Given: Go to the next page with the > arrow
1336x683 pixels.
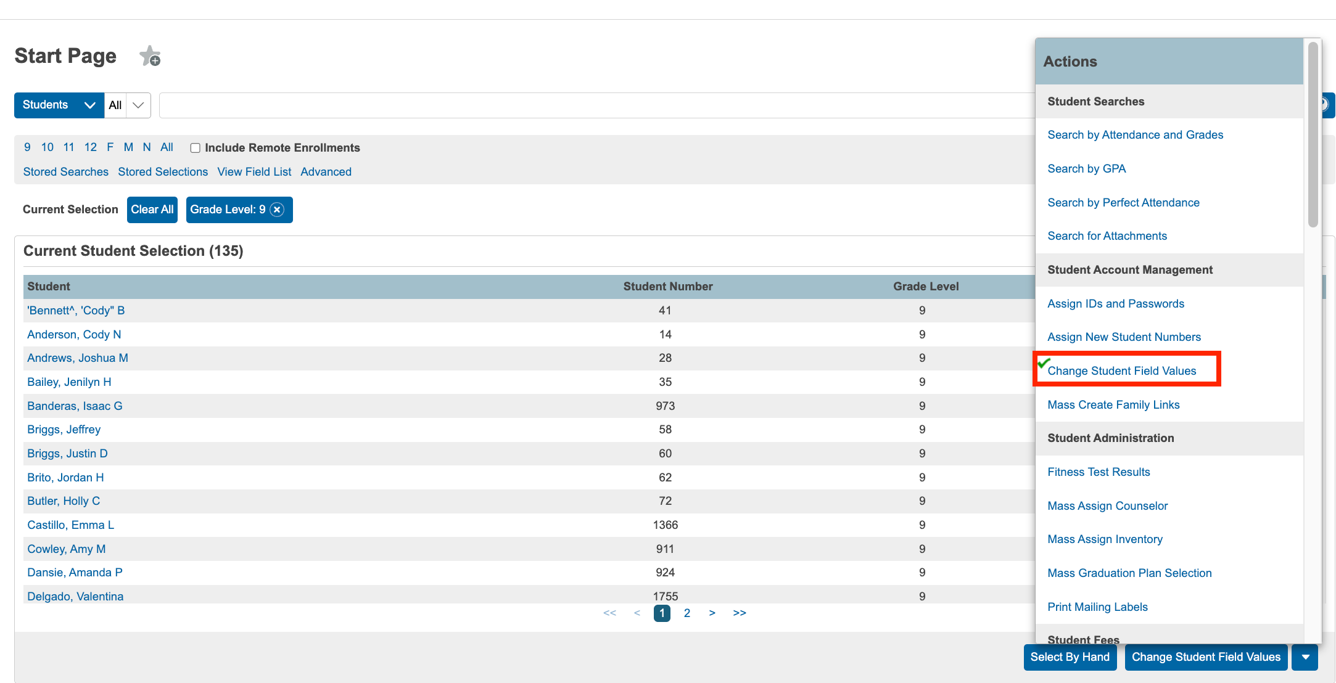Looking at the screenshot, I should tap(712, 613).
